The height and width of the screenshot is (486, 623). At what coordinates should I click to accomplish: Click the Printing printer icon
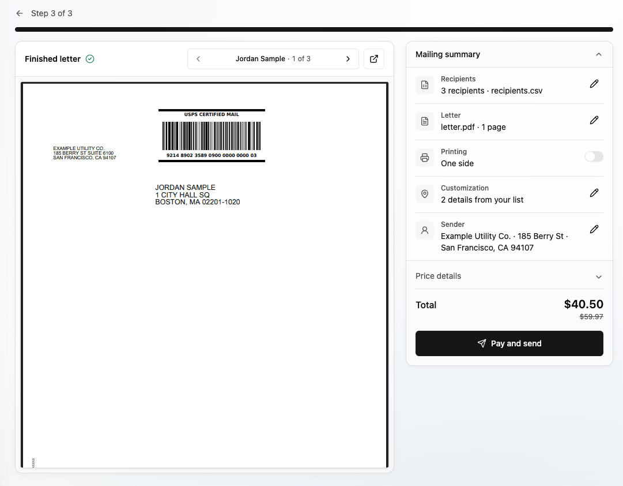[x=425, y=158]
